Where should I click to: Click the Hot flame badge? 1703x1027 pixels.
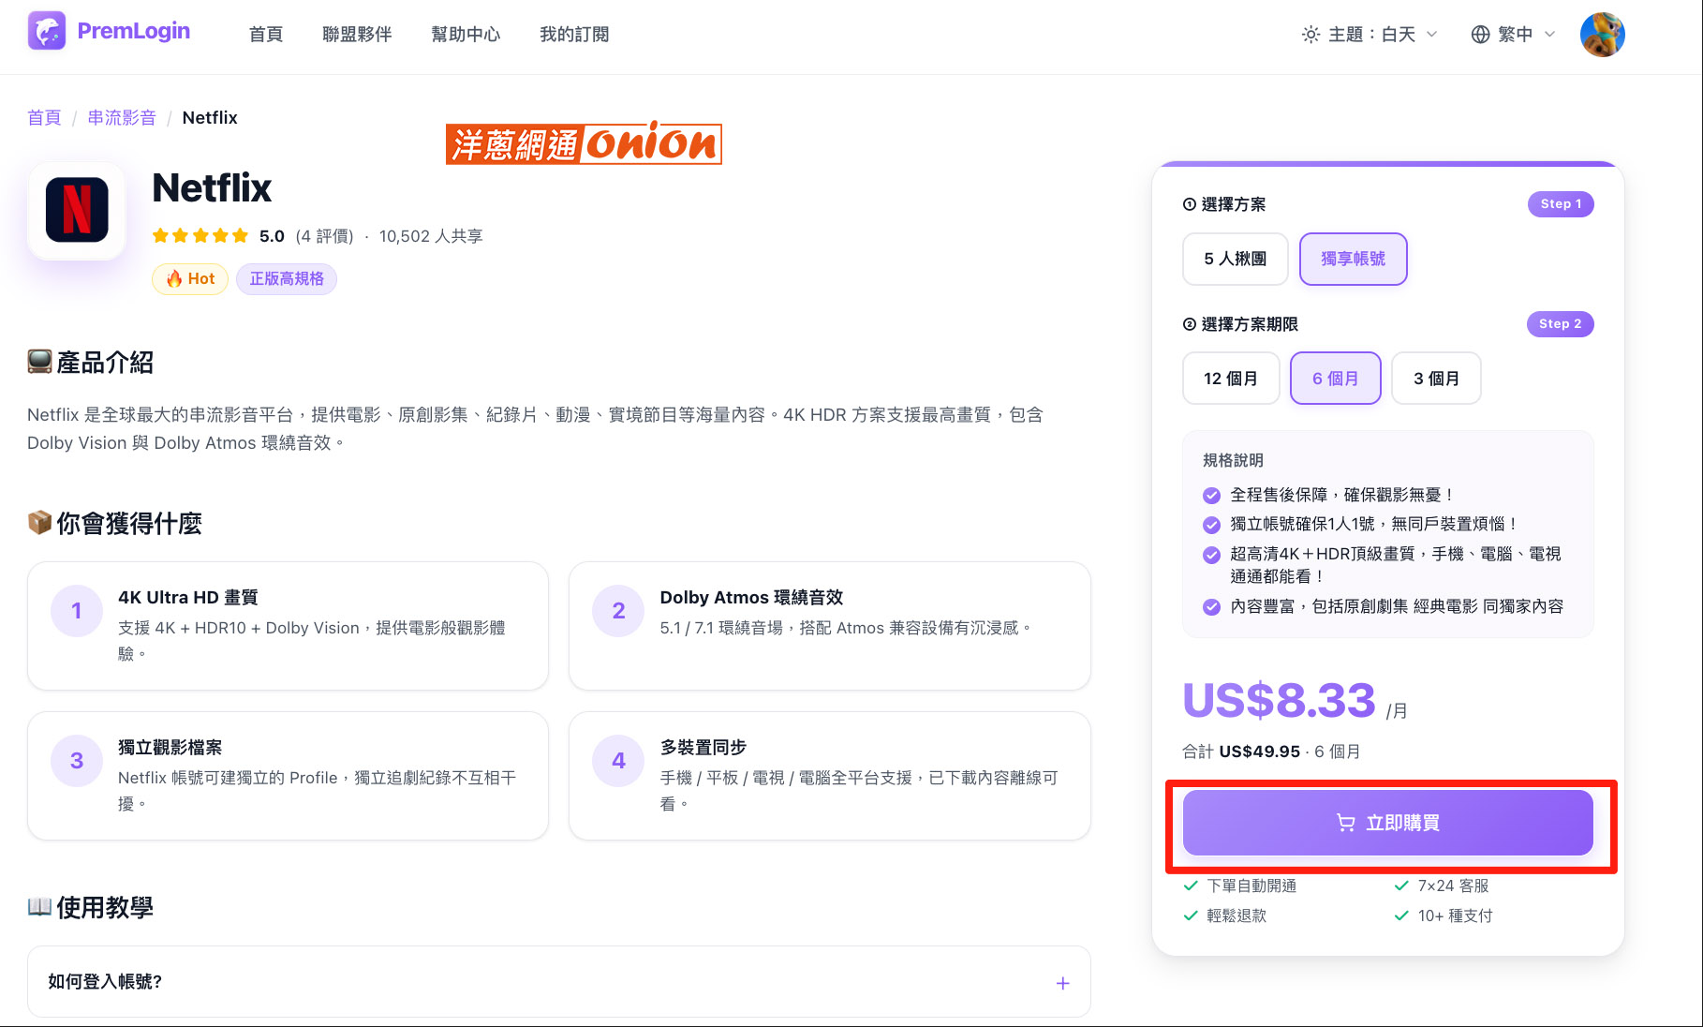190,279
